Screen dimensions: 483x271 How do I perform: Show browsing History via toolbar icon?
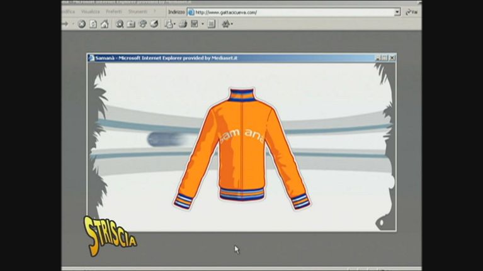point(154,25)
